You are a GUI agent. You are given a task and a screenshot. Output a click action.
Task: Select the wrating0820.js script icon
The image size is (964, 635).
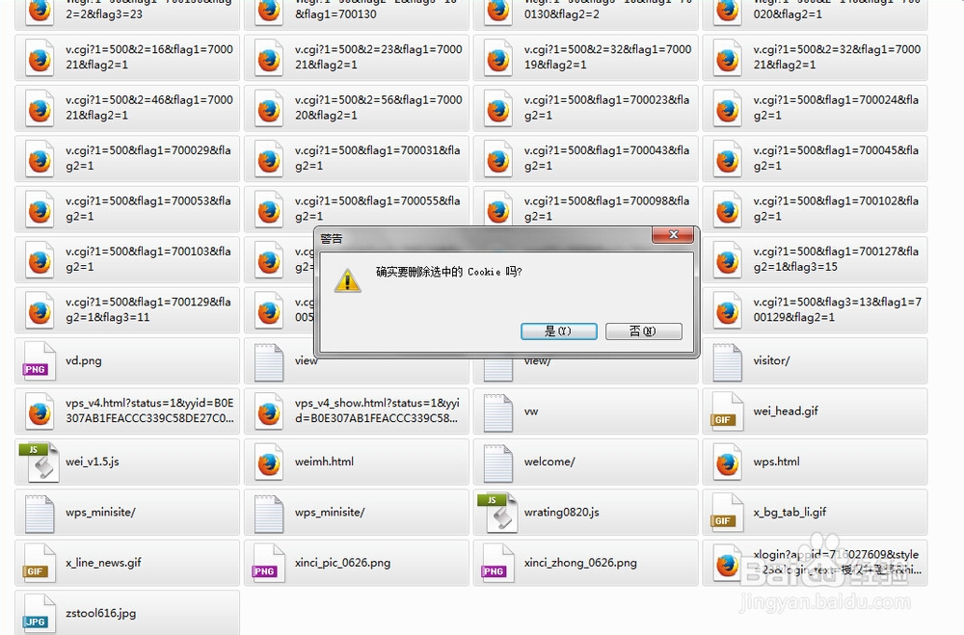(498, 512)
